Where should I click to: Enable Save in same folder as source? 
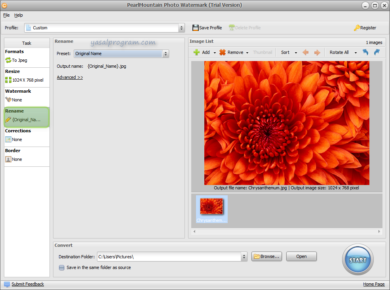coord(62,267)
